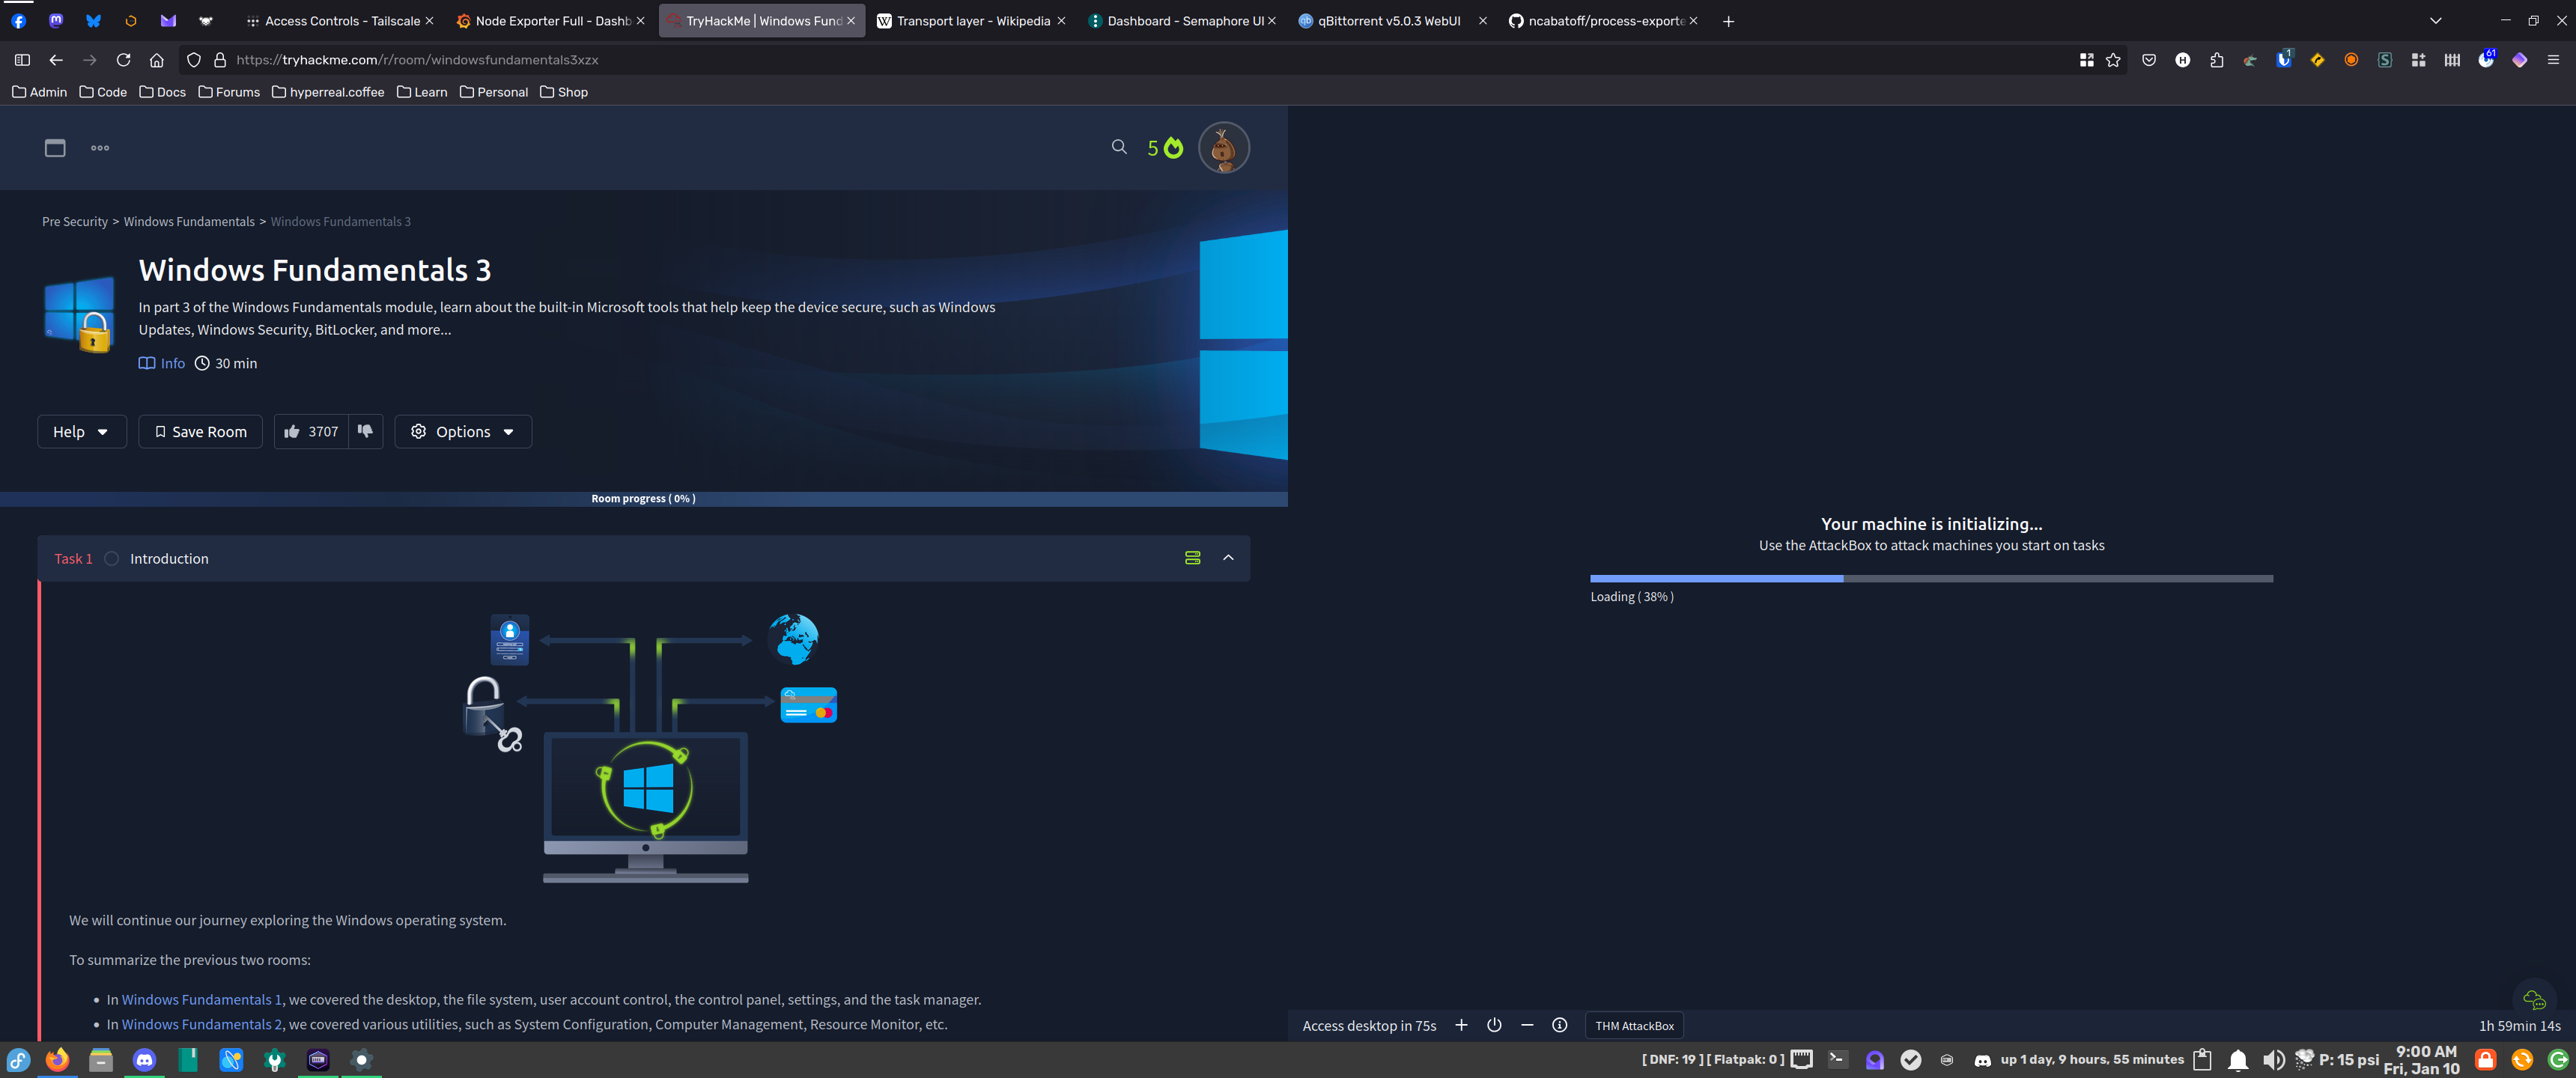The height and width of the screenshot is (1078, 2576).
Task: Click the search magnifier icon in header
Action: [1119, 147]
